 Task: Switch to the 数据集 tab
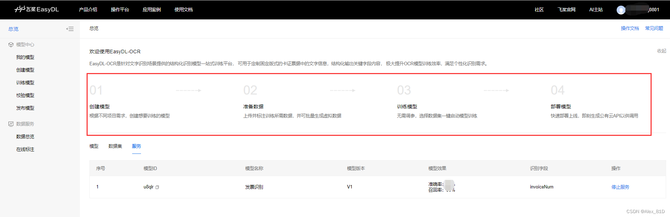(115, 146)
